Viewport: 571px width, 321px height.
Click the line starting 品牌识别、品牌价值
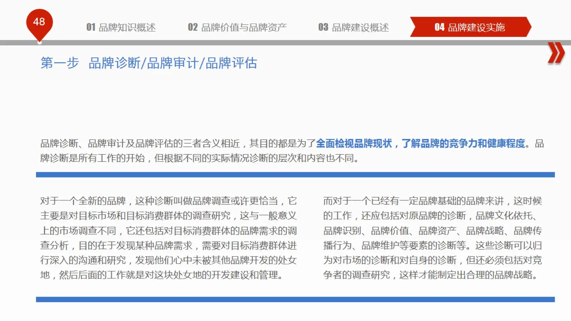point(433,231)
